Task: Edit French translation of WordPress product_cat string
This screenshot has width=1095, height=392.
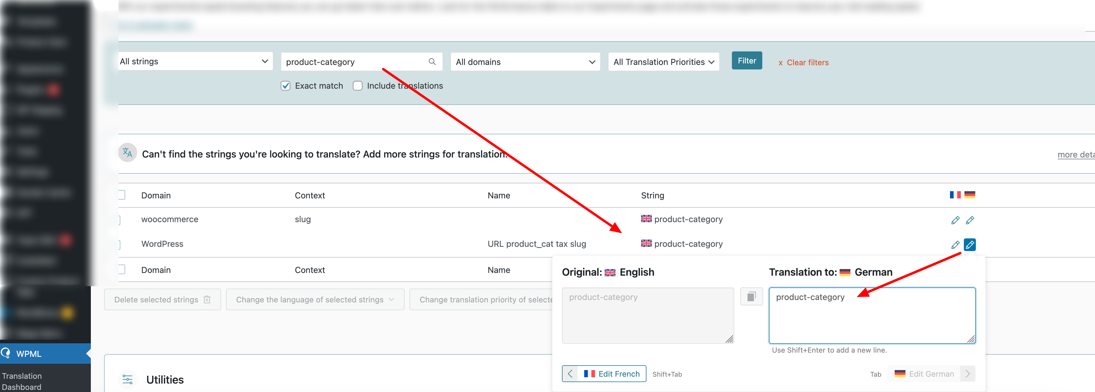Action: pos(955,245)
